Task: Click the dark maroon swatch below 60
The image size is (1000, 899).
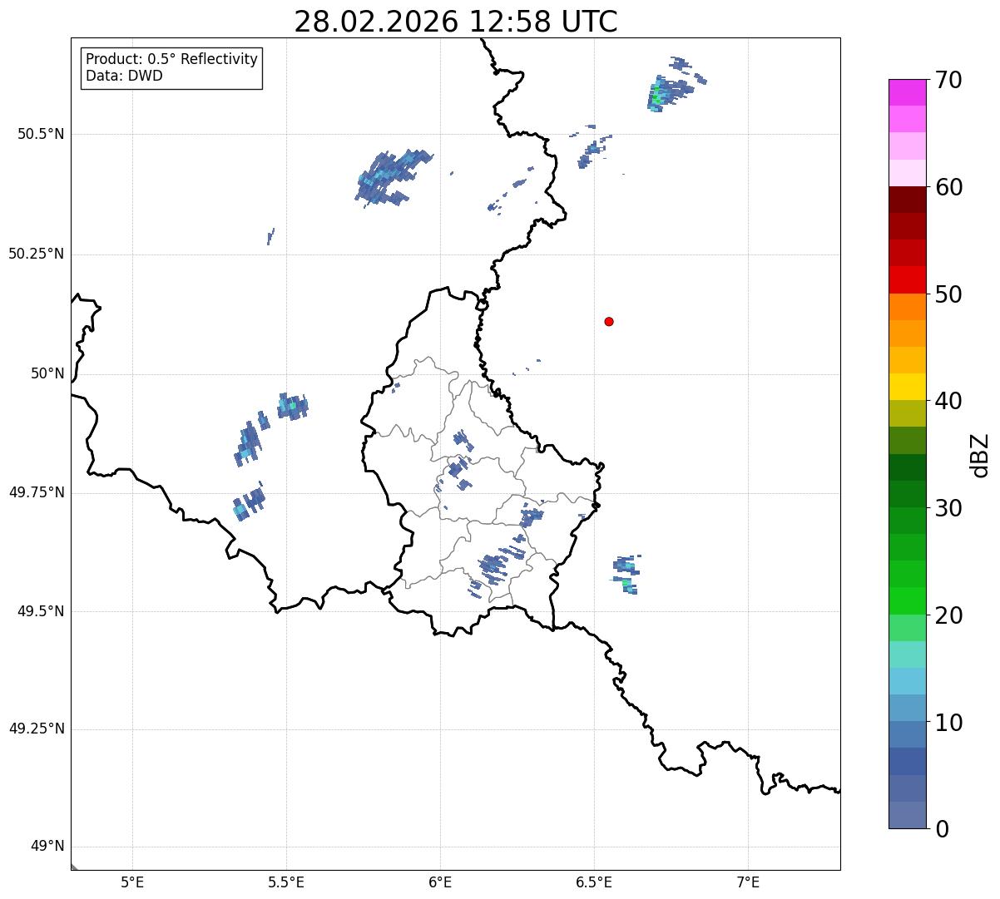Action: tap(908, 200)
